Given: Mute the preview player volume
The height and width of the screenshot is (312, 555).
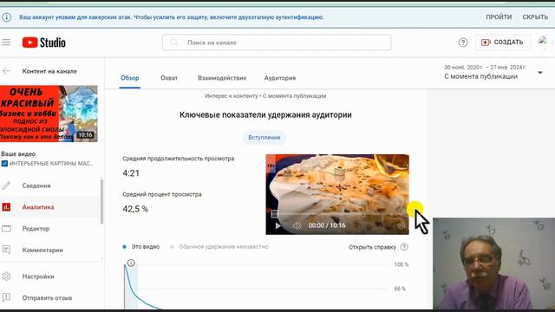Looking at the screenshot, I should [x=297, y=225].
